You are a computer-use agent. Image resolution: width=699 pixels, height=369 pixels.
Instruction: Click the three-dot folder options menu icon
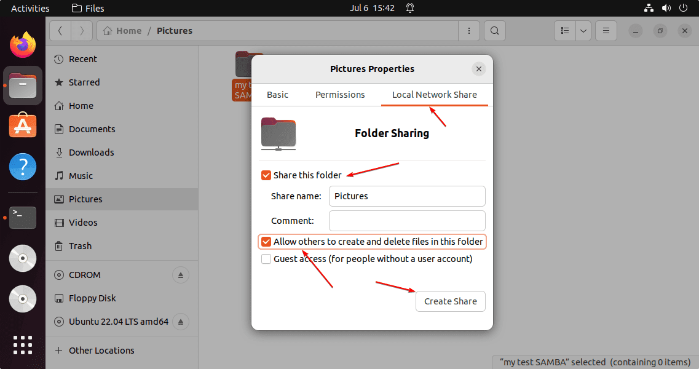[469, 31]
